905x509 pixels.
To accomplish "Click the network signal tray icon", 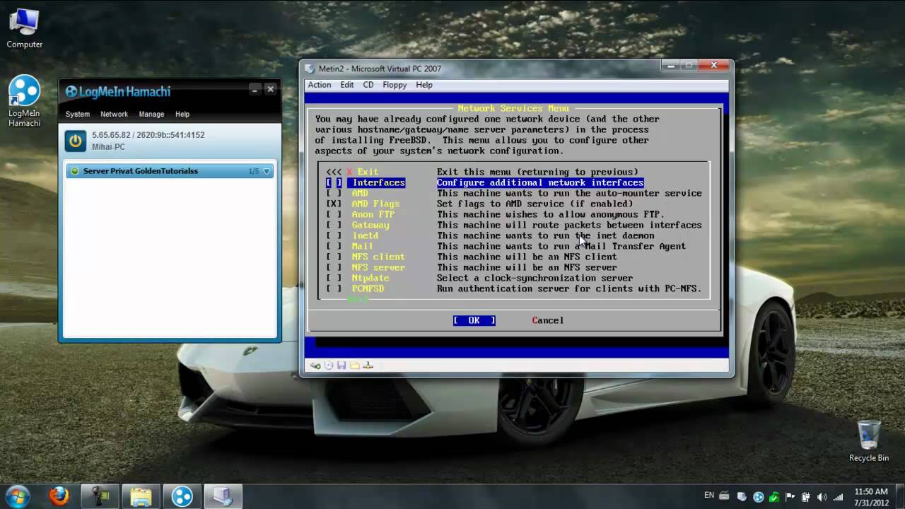I will (x=837, y=496).
